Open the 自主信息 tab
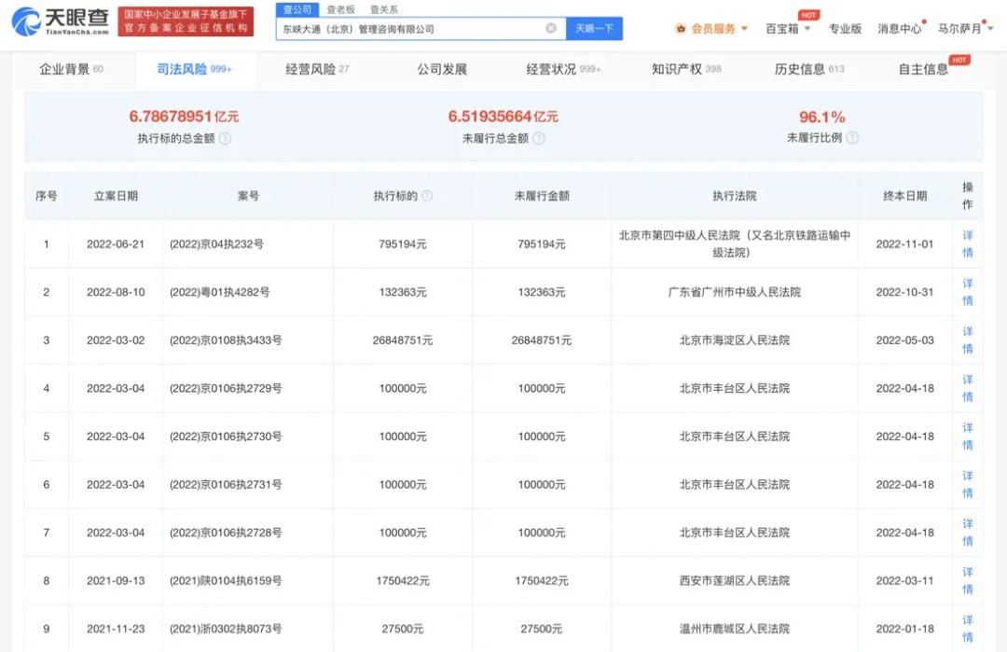 pos(923,69)
